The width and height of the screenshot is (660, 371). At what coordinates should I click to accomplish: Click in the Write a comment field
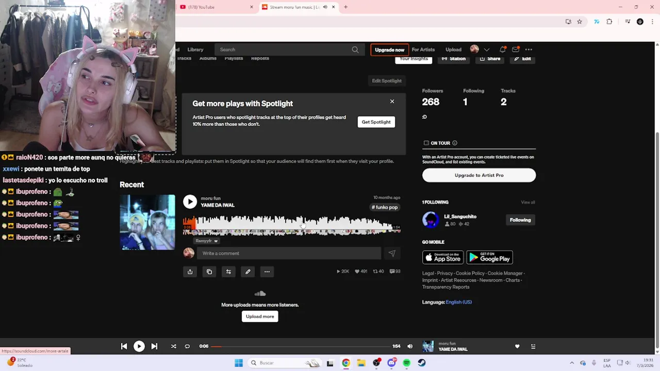tap(289, 253)
